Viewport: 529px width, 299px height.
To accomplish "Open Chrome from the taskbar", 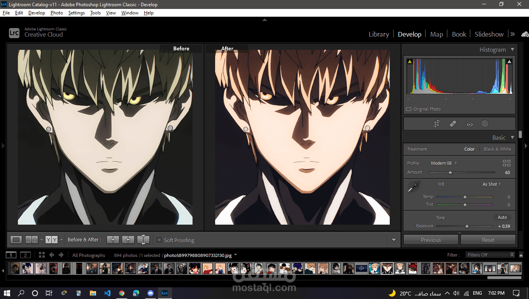I will click(122, 293).
